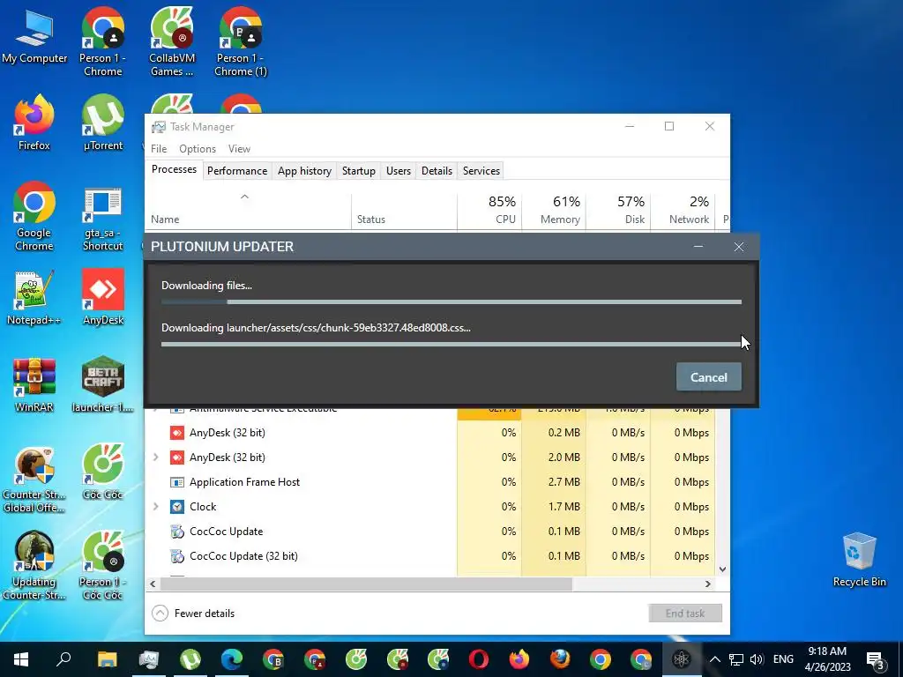Click the Task Manager horizontal scrollbar
The width and height of the screenshot is (903, 677).
click(x=366, y=584)
